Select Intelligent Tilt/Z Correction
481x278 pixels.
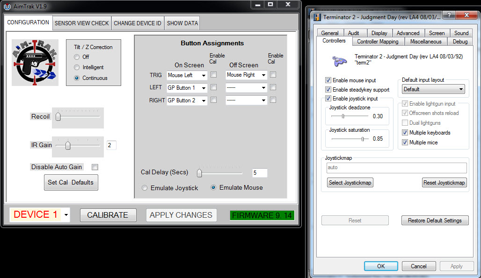[x=77, y=67]
